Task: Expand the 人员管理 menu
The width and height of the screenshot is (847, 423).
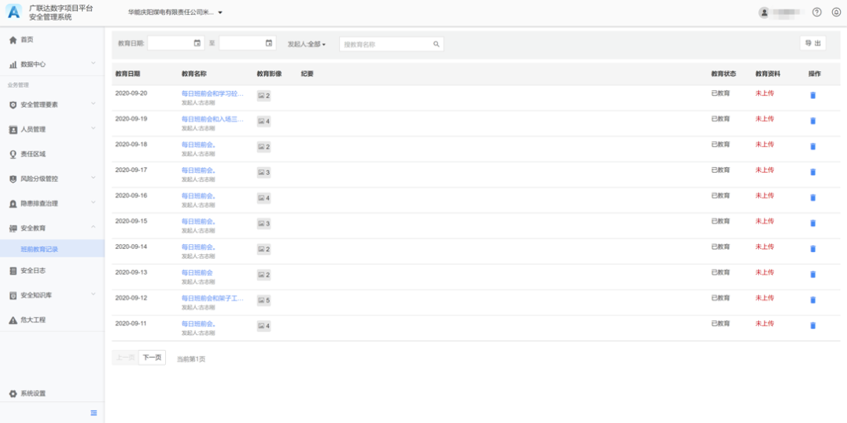Action: tap(52, 129)
